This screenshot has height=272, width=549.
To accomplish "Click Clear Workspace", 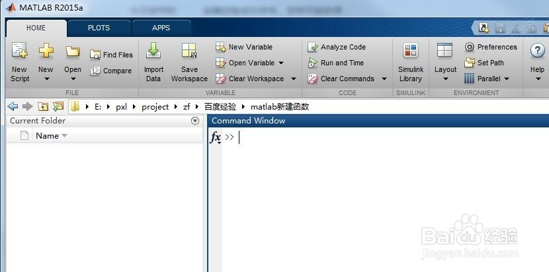I will 249,79.
